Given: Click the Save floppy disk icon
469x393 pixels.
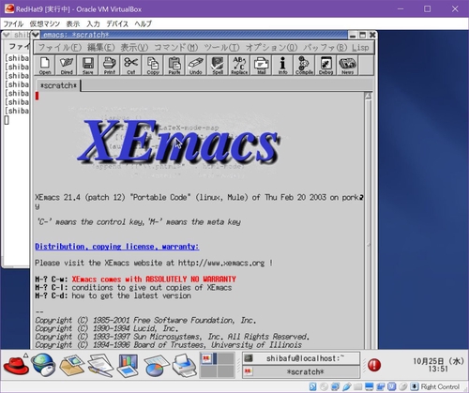Looking at the screenshot, I should point(88,65).
